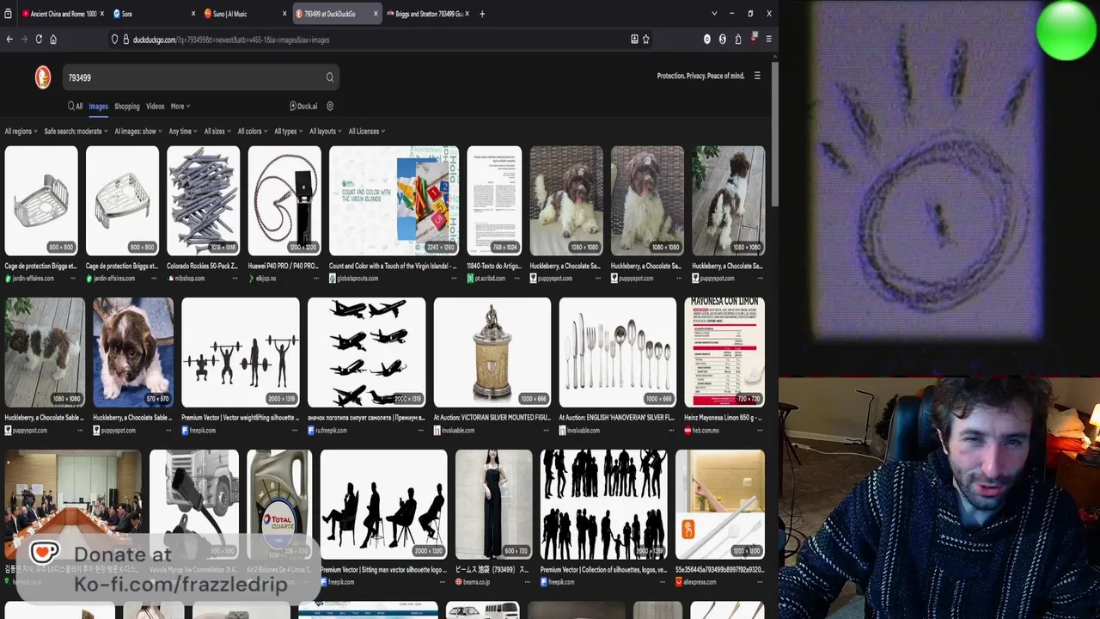1100x619 pixels.
Task: Open the list all tabs chevron
Action: click(x=713, y=14)
